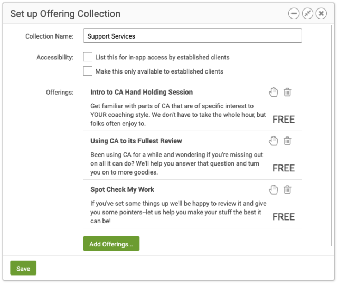
Task: Click the hand icon for Using CA to its Fullest Review
Action: point(274,141)
